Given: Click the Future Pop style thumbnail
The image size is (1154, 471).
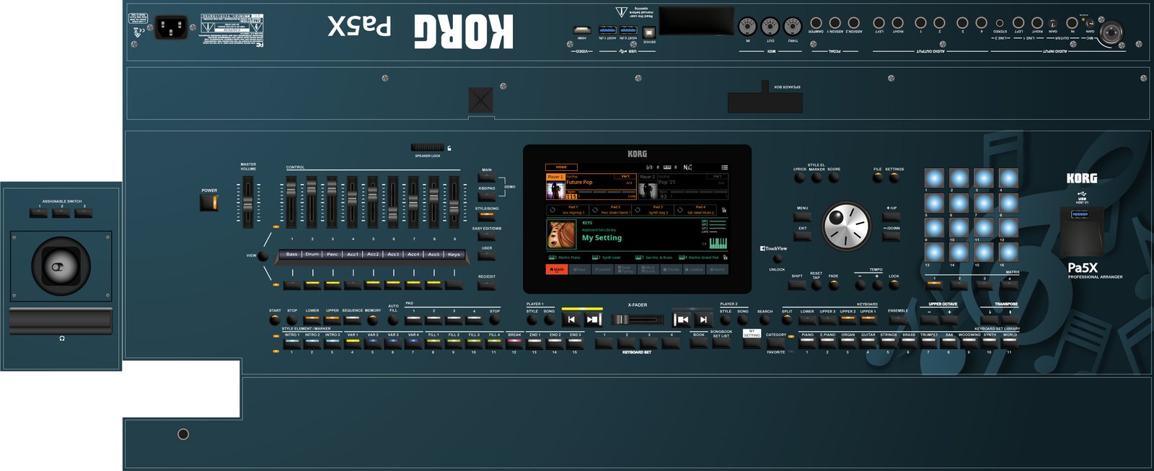Looking at the screenshot, I should click(555, 190).
